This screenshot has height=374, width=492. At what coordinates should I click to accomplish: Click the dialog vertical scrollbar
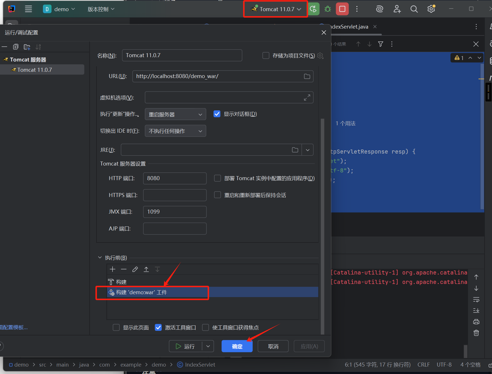pyautogui.click(x=323, y=226)
